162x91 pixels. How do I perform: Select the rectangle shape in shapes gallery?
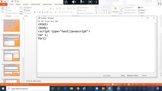(104, 8)
